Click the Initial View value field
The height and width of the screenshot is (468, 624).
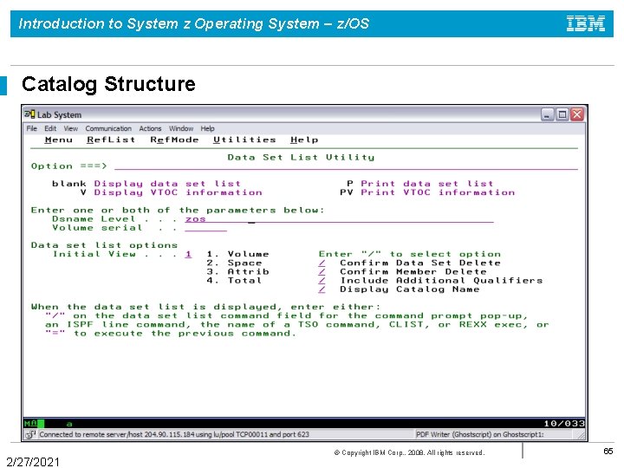[x=188, y=254]
